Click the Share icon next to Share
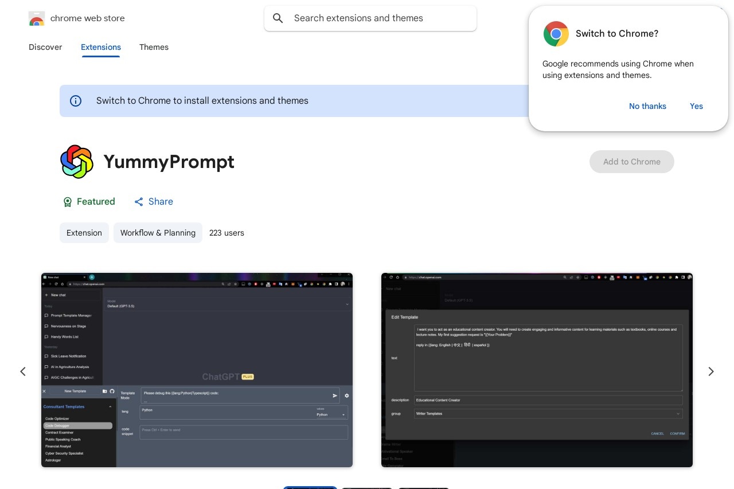The image size is (734, 489). tap(139, 202)
